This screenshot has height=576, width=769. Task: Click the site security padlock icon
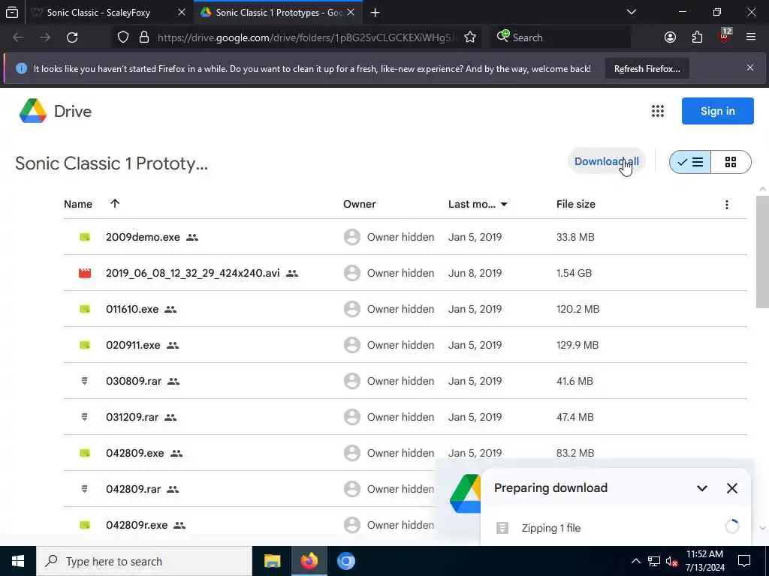point(143,37)
